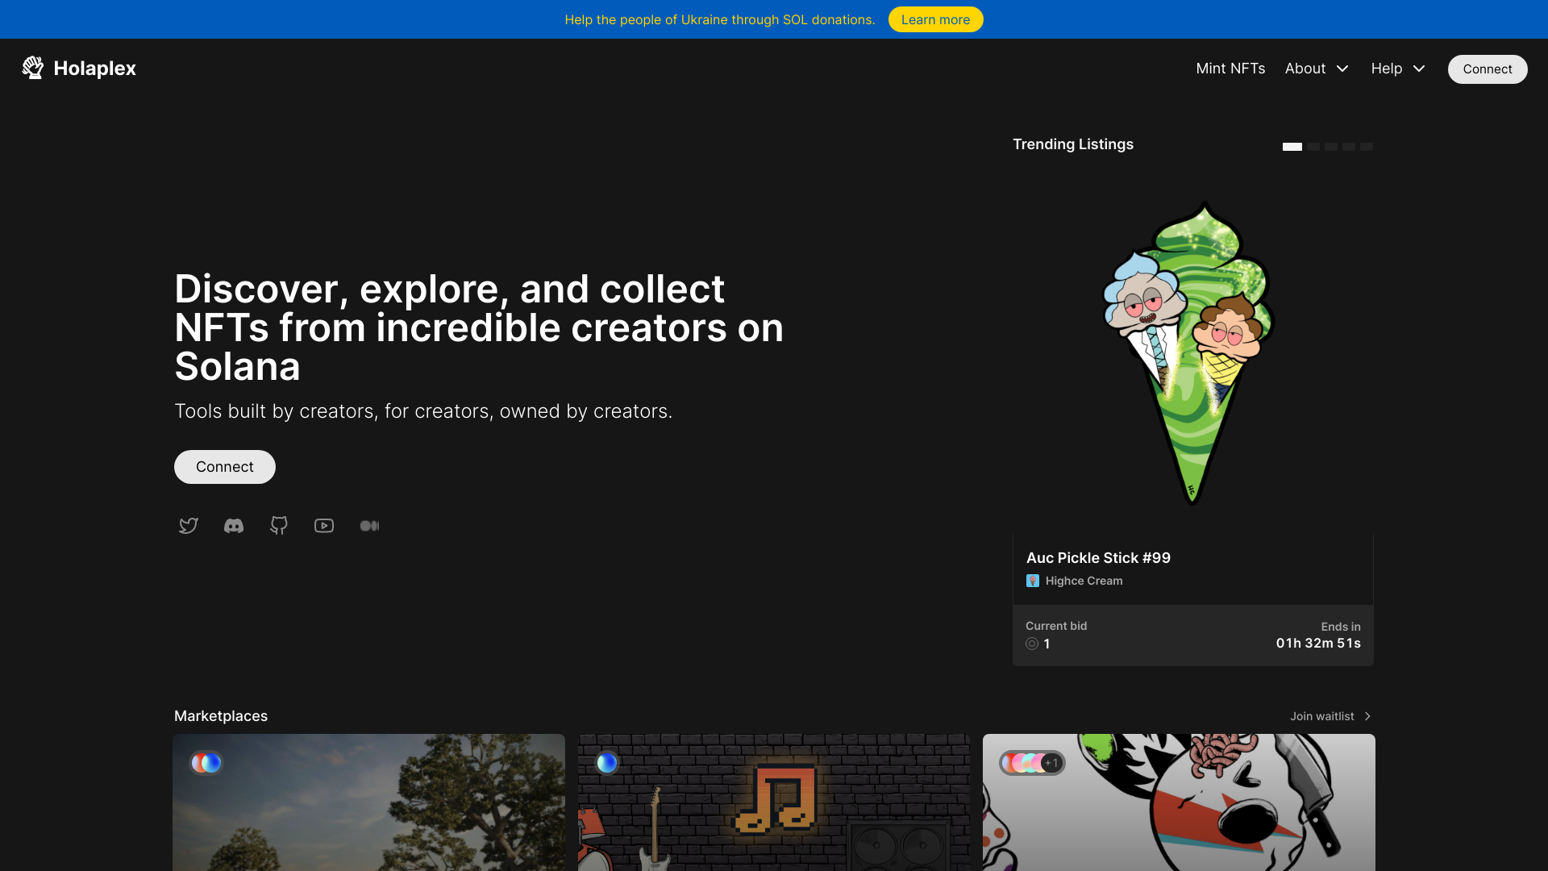Click the Connect button under the hero text
The image size is (1548, 871).
tap(225, 467)
